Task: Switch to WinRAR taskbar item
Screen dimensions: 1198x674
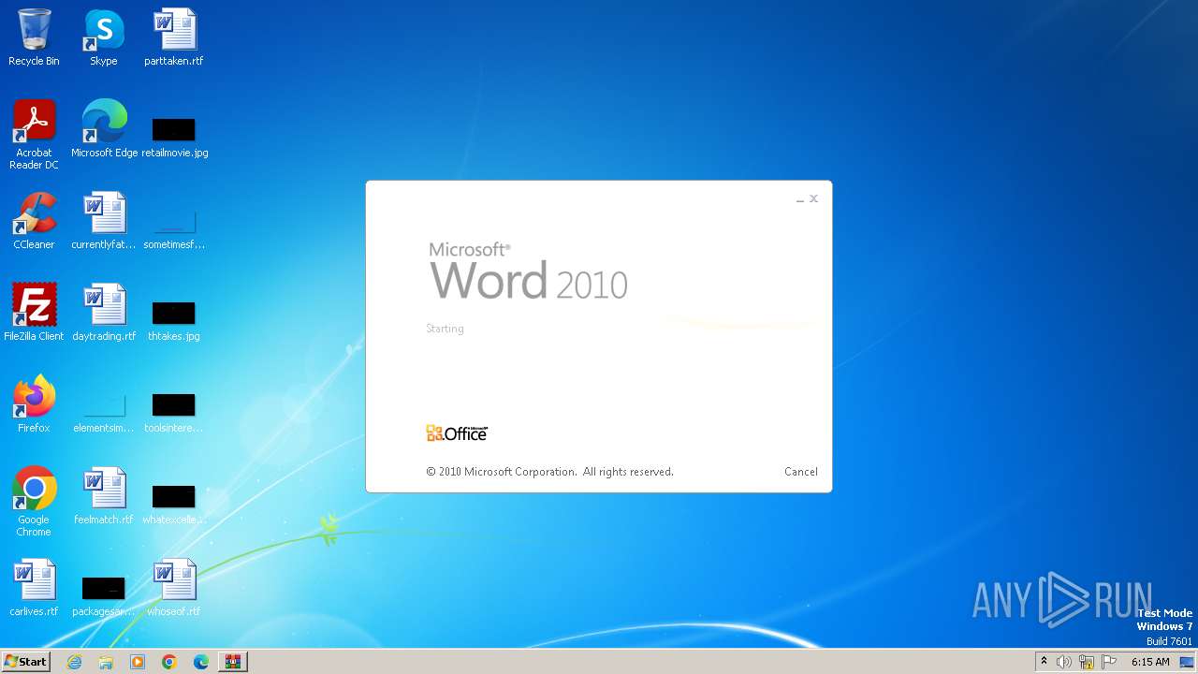Action: point(232,662)
